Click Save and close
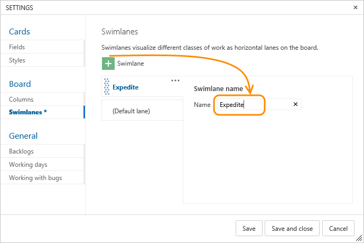This screenshot has height=243, width=364. pyautogui.click(x=292, y=228)
